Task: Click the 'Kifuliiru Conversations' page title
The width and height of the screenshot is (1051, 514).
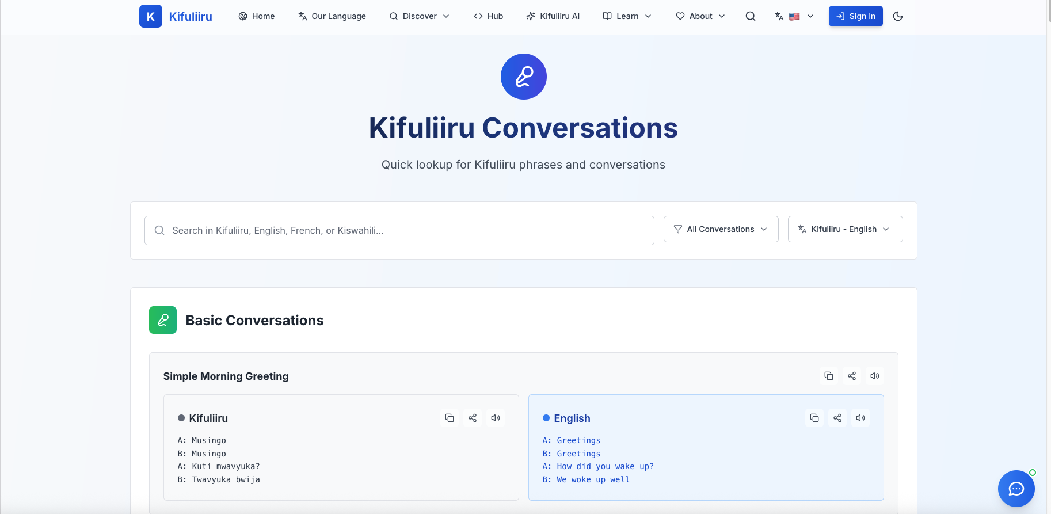Action: click(x=524, y=128)
